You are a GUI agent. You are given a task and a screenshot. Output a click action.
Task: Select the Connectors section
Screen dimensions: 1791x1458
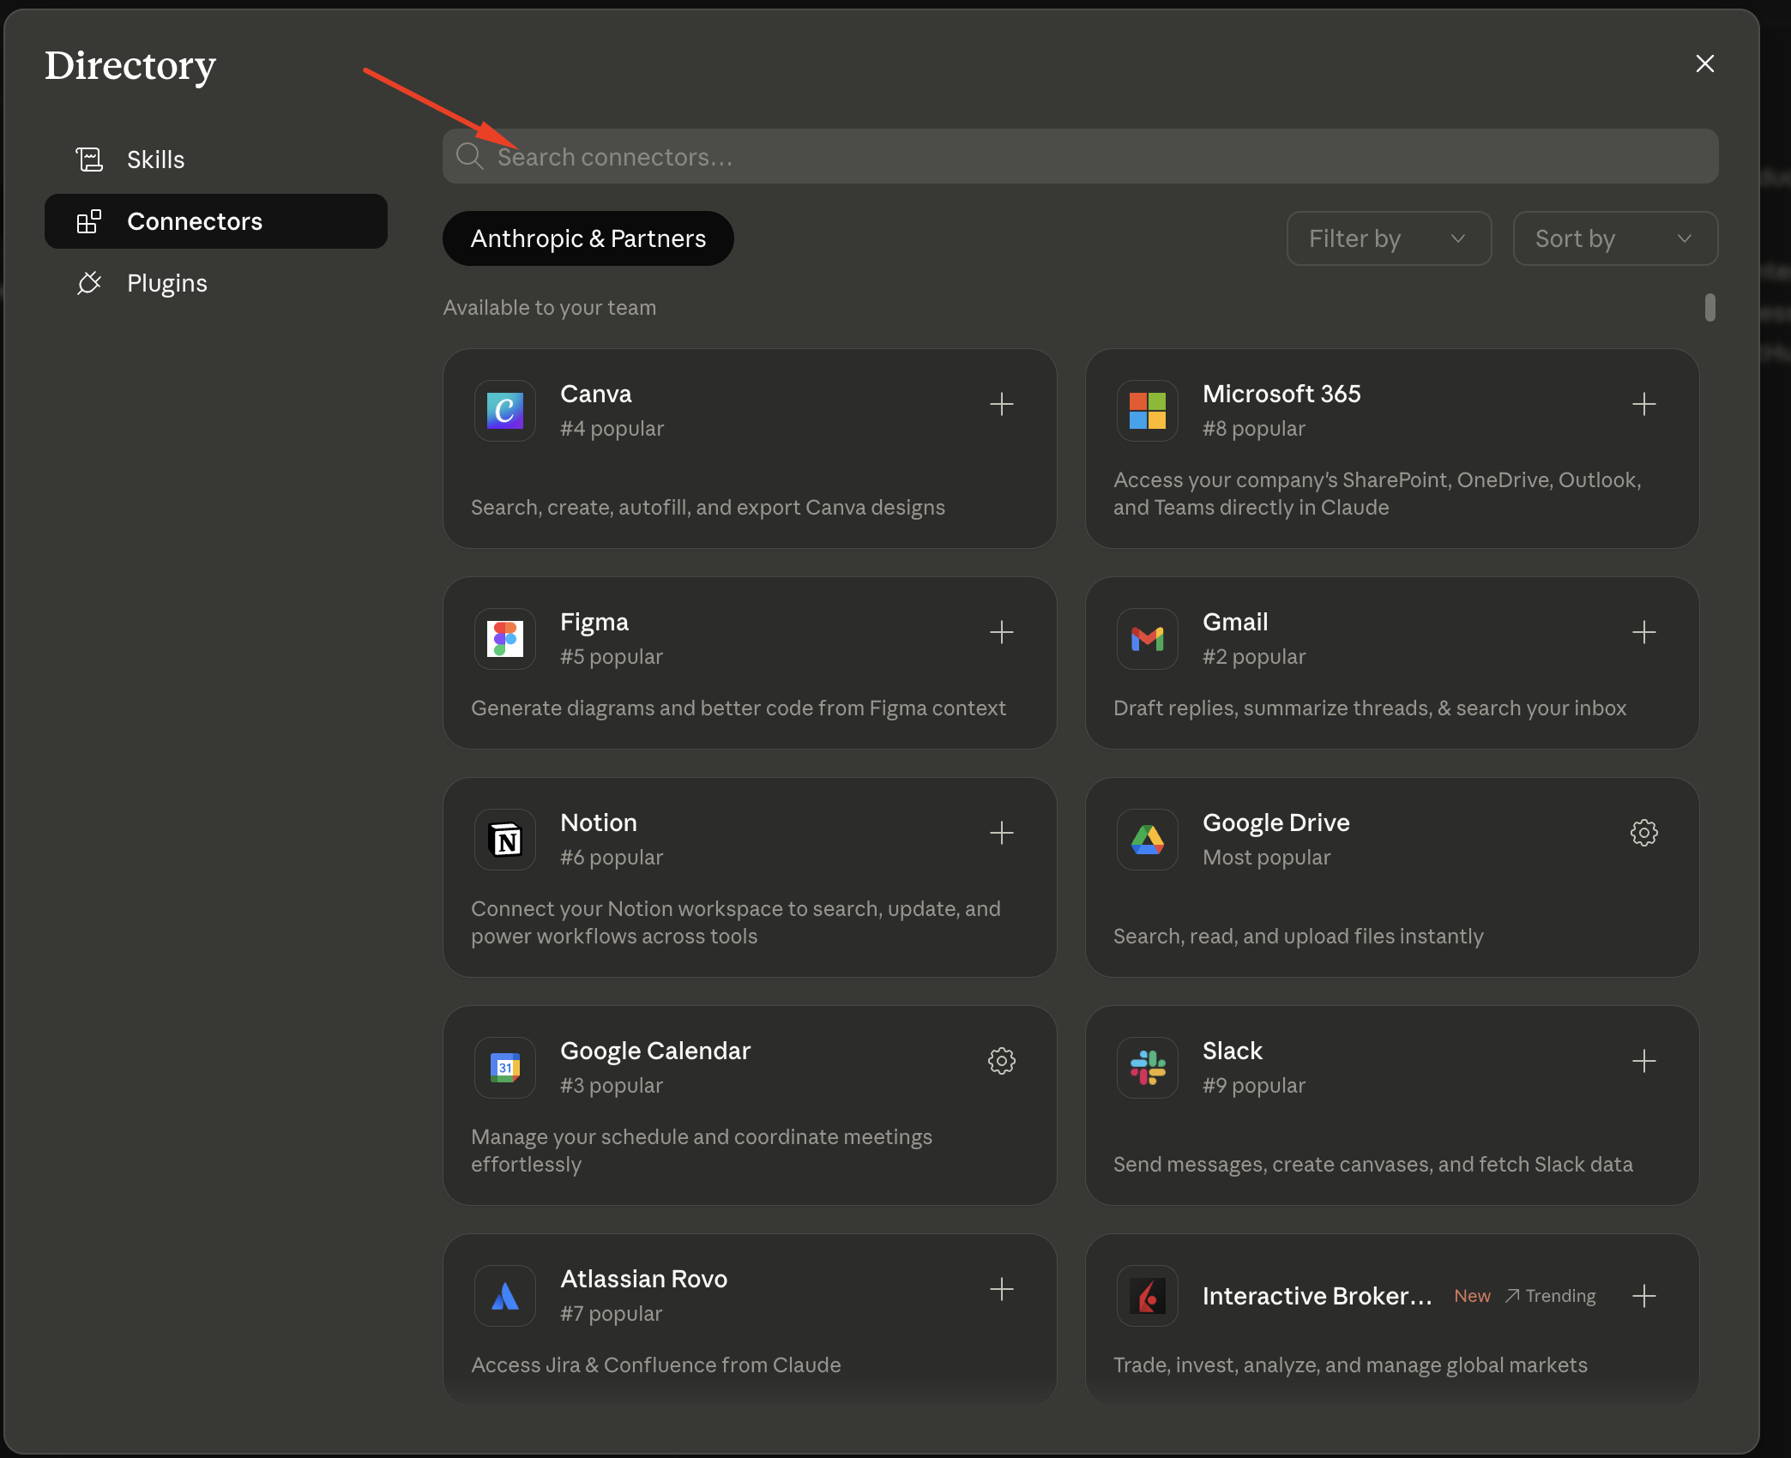click(216, 221)
